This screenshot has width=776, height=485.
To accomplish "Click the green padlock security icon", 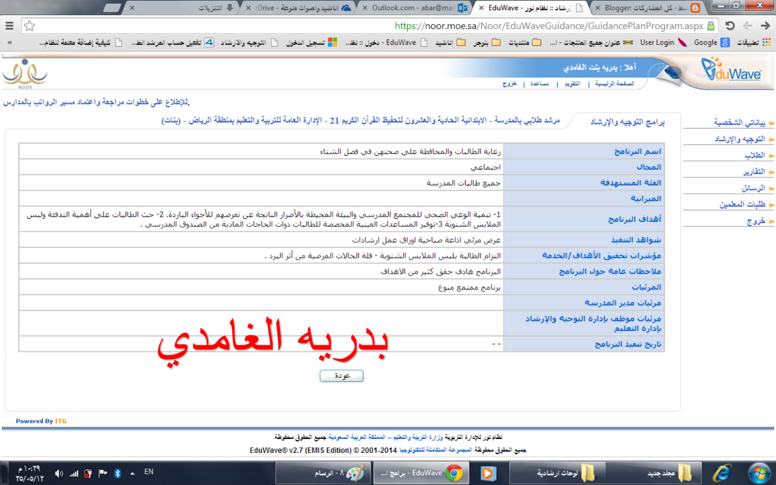I will point(711,26).
